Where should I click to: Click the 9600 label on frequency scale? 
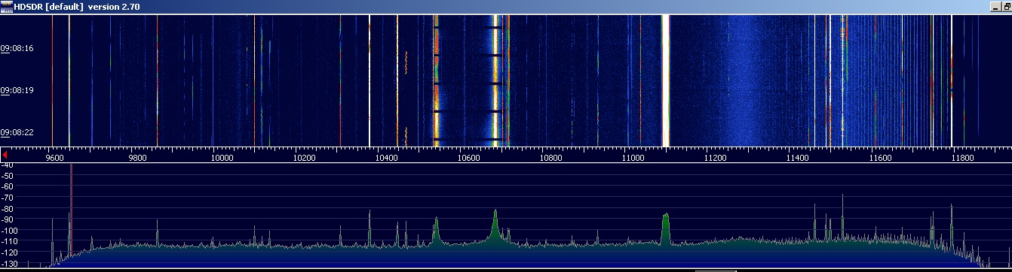pyautogui.click(x=54, y=159)
